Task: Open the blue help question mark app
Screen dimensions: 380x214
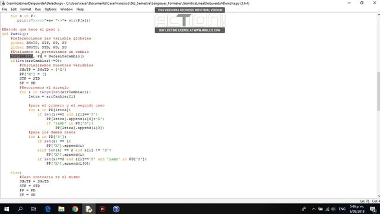Action: [x=116, y=209]
